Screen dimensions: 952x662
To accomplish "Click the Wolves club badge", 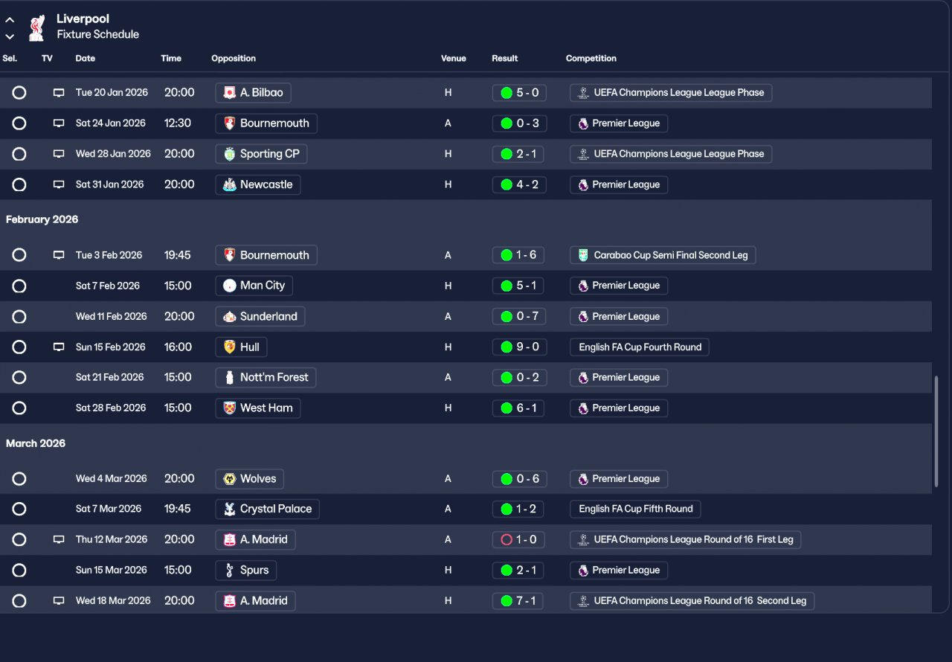I will pos(230,478).
